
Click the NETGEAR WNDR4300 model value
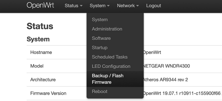(166, 66)
